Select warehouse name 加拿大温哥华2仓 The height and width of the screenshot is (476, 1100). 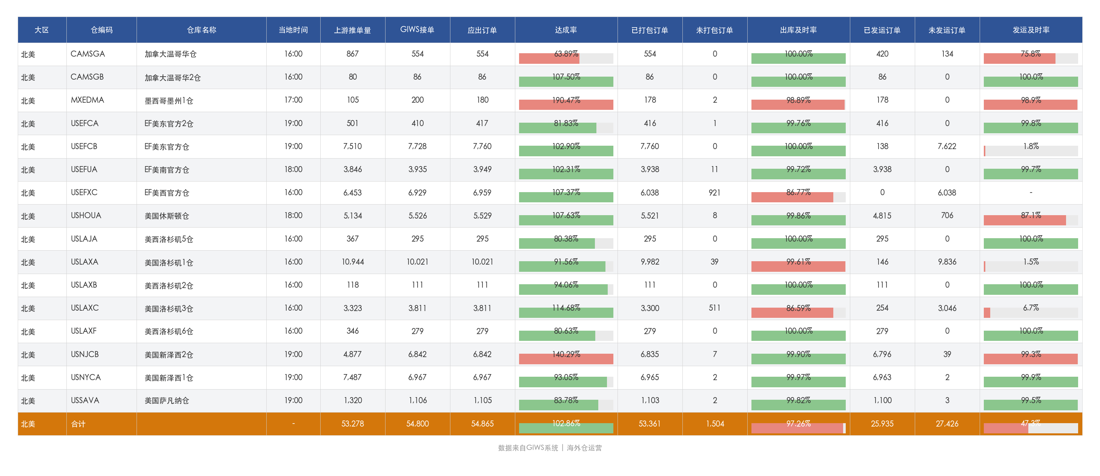(x=172, y=77)
